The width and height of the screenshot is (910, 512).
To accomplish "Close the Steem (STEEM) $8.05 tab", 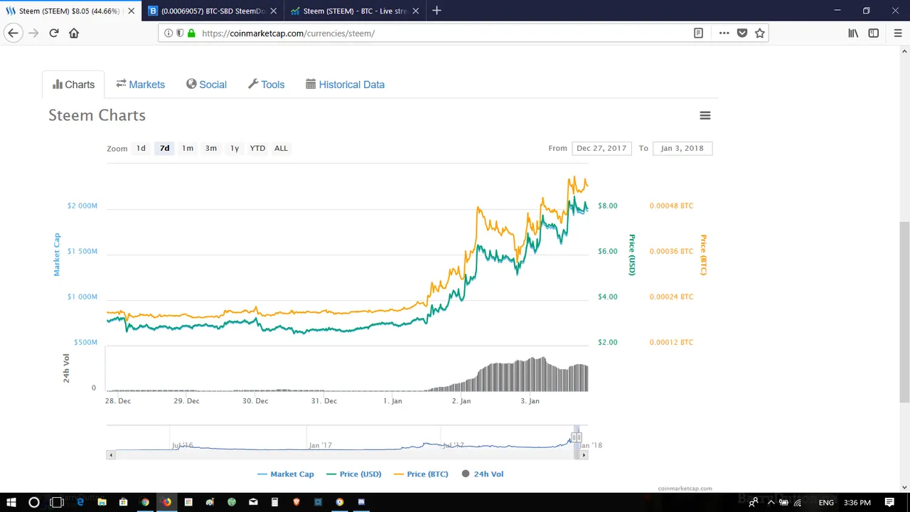I will [x=131, y=11].
